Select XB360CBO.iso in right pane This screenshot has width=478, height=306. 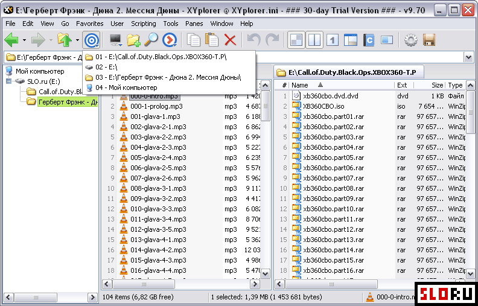323,106
